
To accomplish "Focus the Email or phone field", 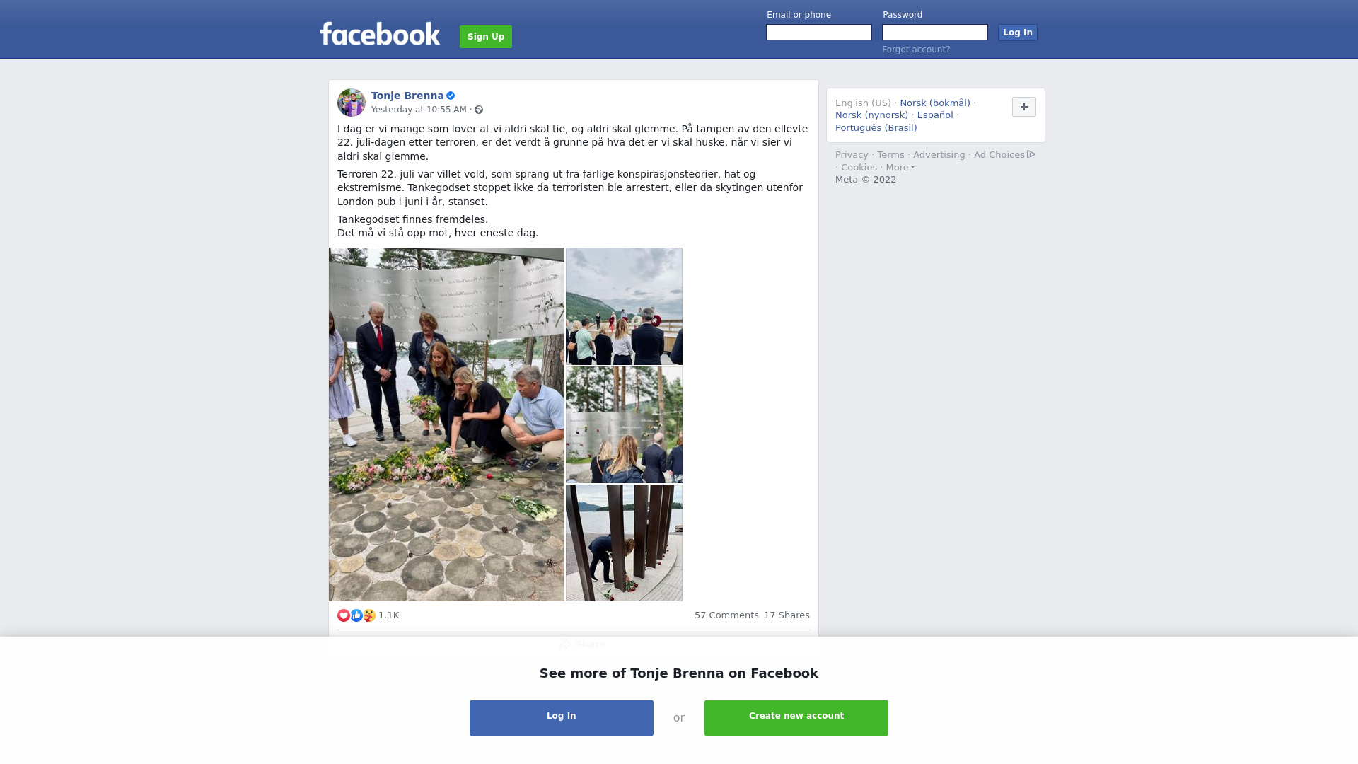I will 819,33.
